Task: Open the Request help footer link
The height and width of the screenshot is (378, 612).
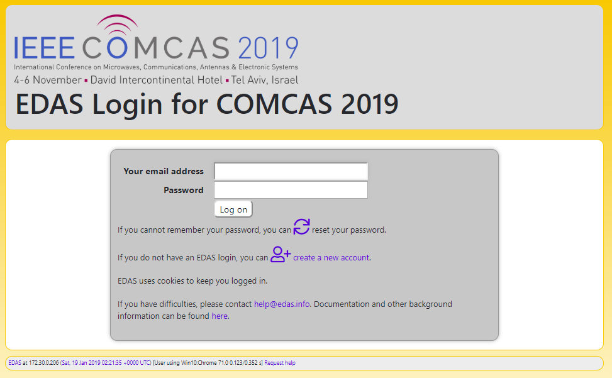Action: click(280, 363)
